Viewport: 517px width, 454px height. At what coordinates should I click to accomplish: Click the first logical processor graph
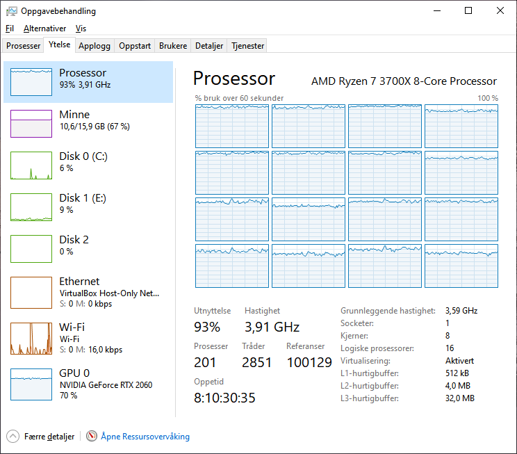click(x=231, y=126)
